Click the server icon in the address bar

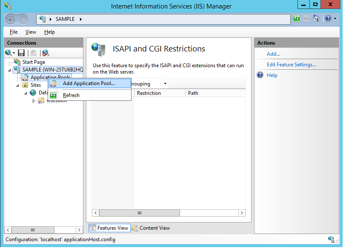tap(43, 19)
